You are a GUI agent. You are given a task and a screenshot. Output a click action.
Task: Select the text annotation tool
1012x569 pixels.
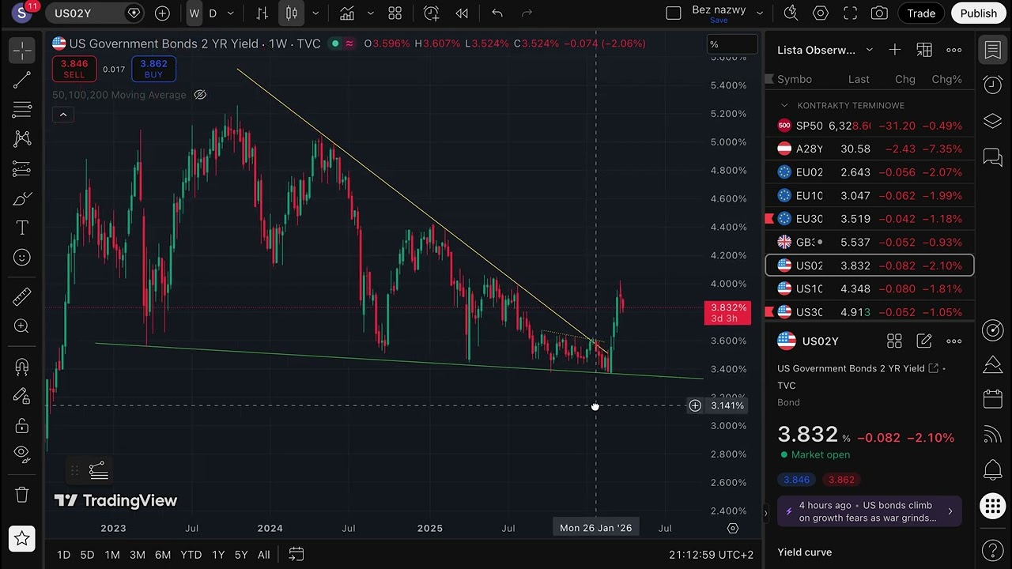tap(22, 228)
